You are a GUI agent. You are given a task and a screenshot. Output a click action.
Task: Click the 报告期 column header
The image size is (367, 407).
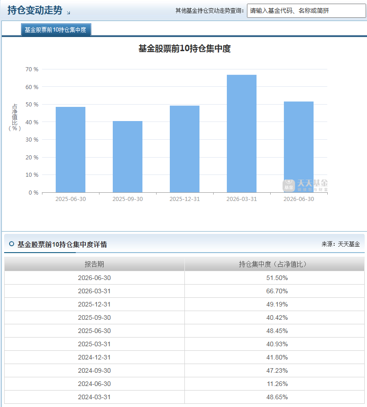point(94,264)
